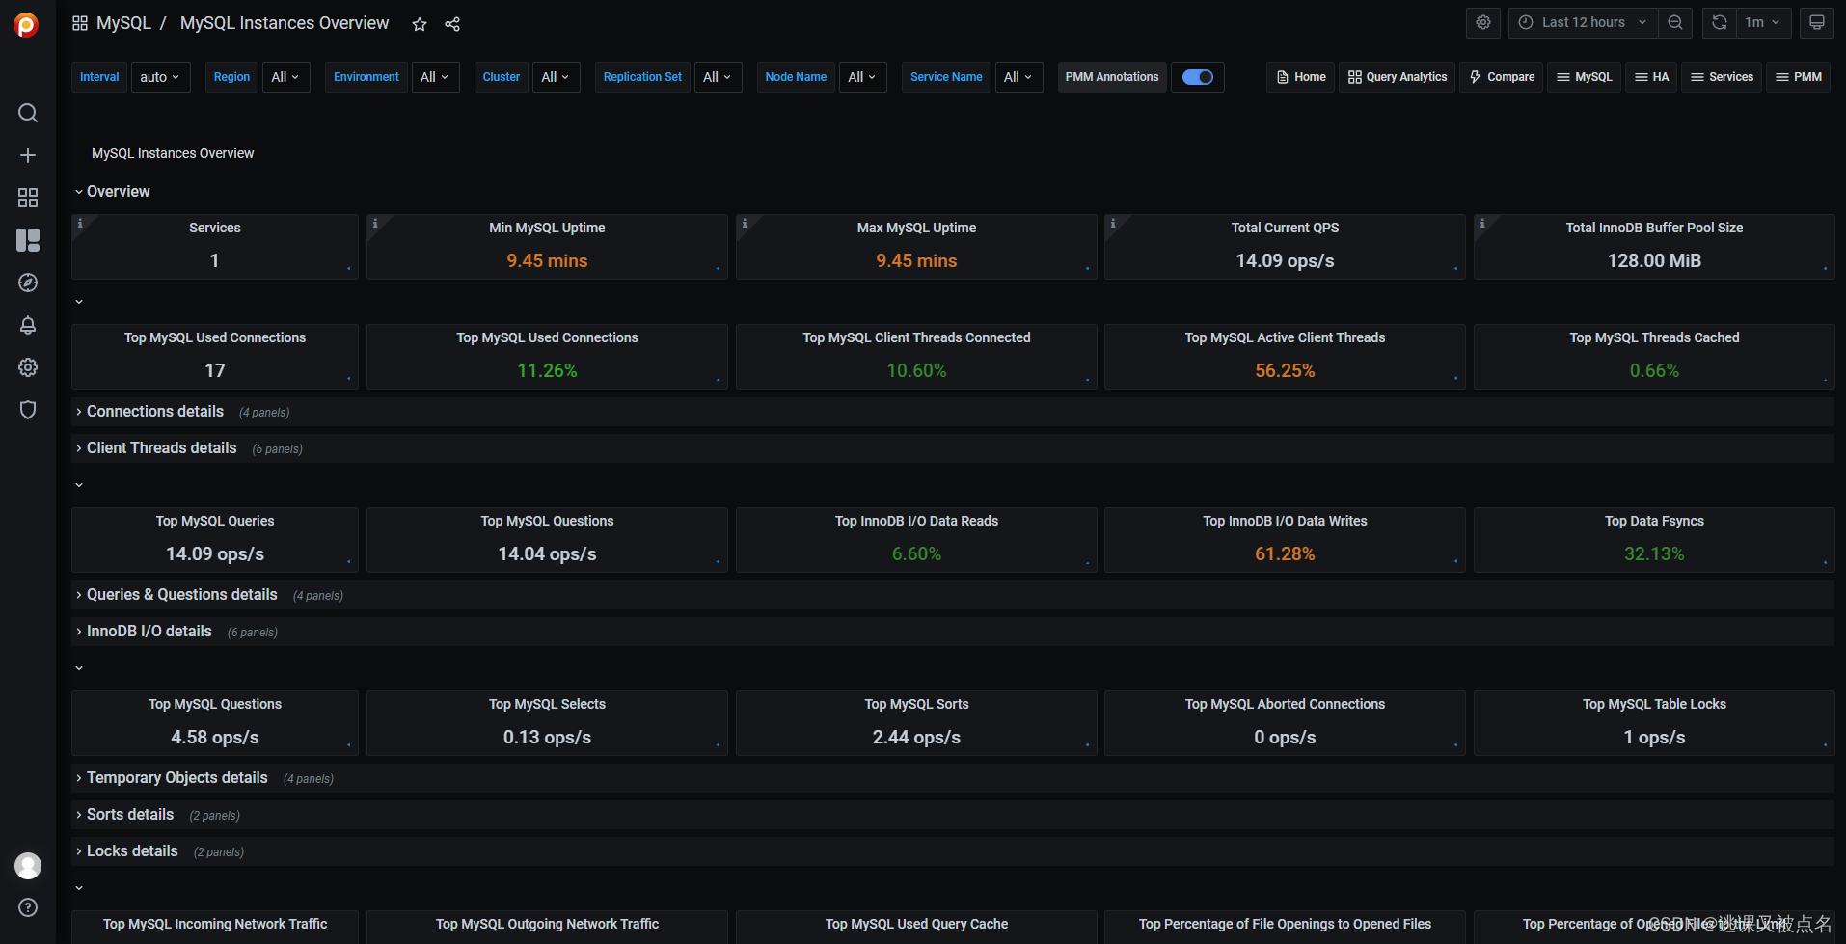Image resolution: width=1846 pixels, height=944 pixels.
Task: Open Top MySQL Sorts panel title
Action: pyautogui.click(x=916, y=704)
